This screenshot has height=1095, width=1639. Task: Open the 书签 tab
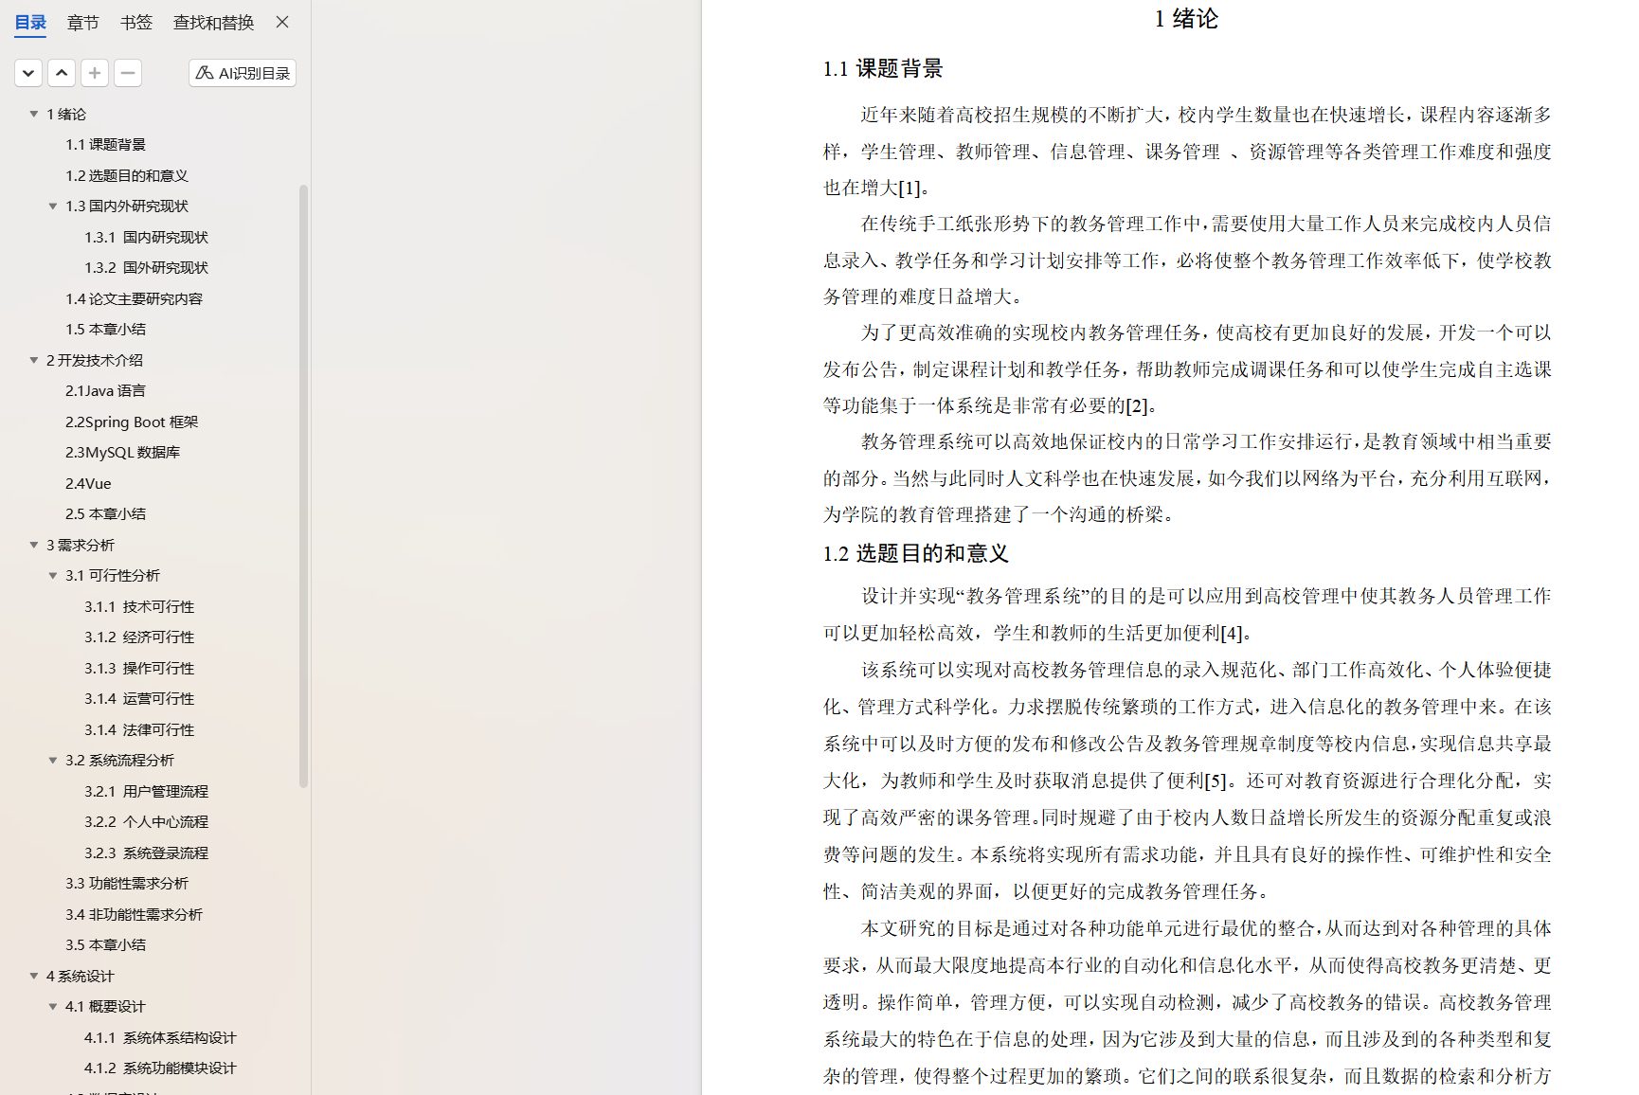136,23
